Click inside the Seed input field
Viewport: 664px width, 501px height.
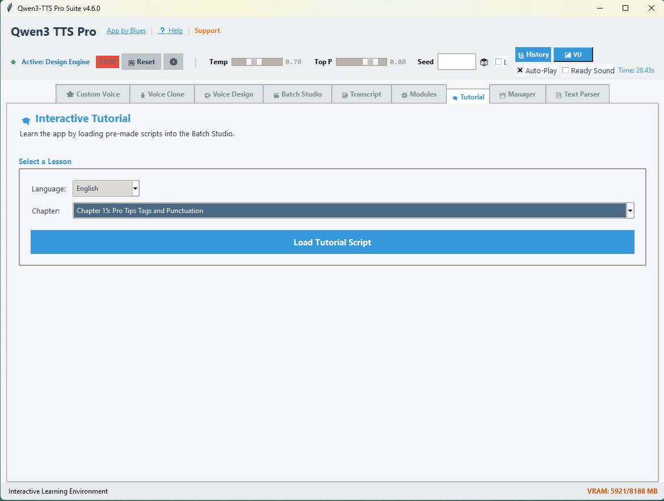click(457, 61)
